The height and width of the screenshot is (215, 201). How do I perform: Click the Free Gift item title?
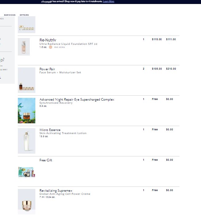pos(46,160)
